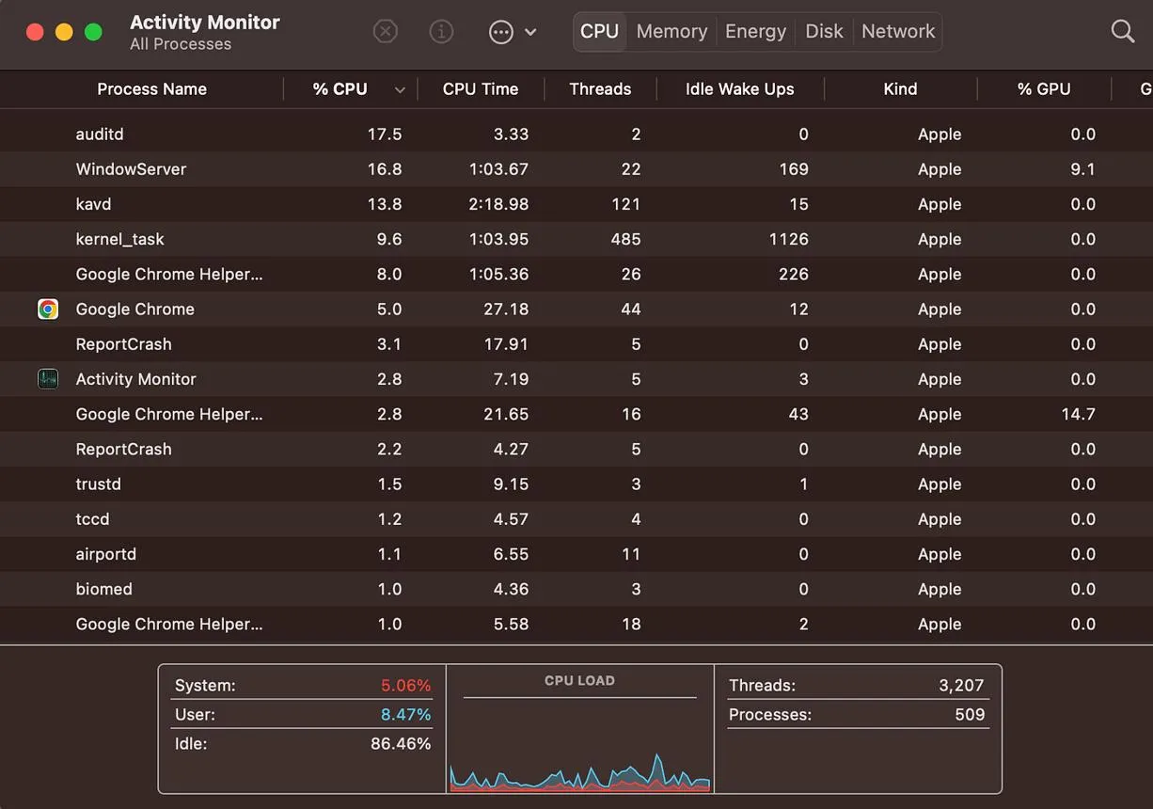Select the biomed process row
The width and height of the screenshot is (1153, 809).
[x=576, y=589]
